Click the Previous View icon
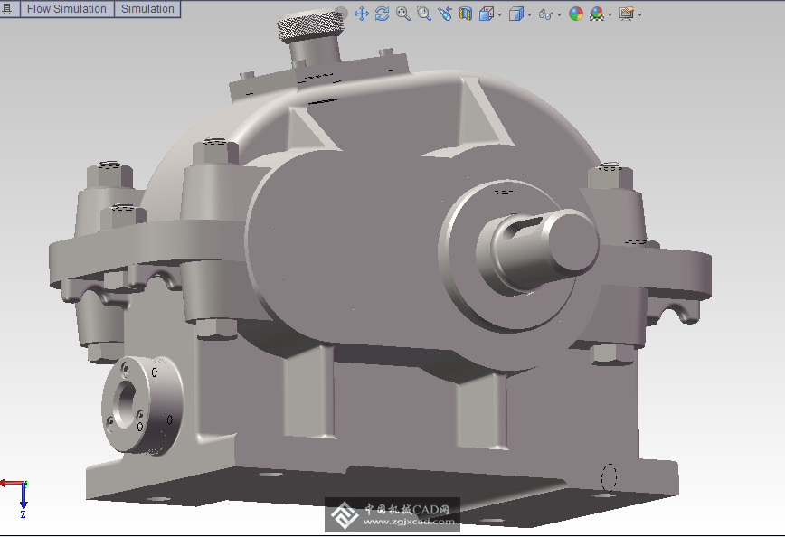Image resolution: width=785 pixels, height=537 pixels. click(x=444, y=14)
